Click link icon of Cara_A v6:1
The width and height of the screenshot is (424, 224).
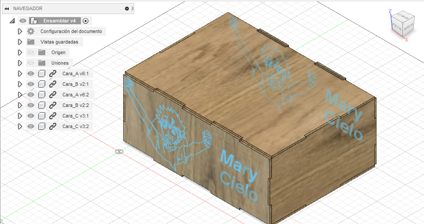pos(52,73)
